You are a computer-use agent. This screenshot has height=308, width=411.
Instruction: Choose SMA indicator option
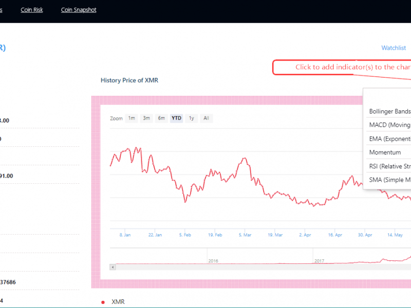tap(389, 180)
